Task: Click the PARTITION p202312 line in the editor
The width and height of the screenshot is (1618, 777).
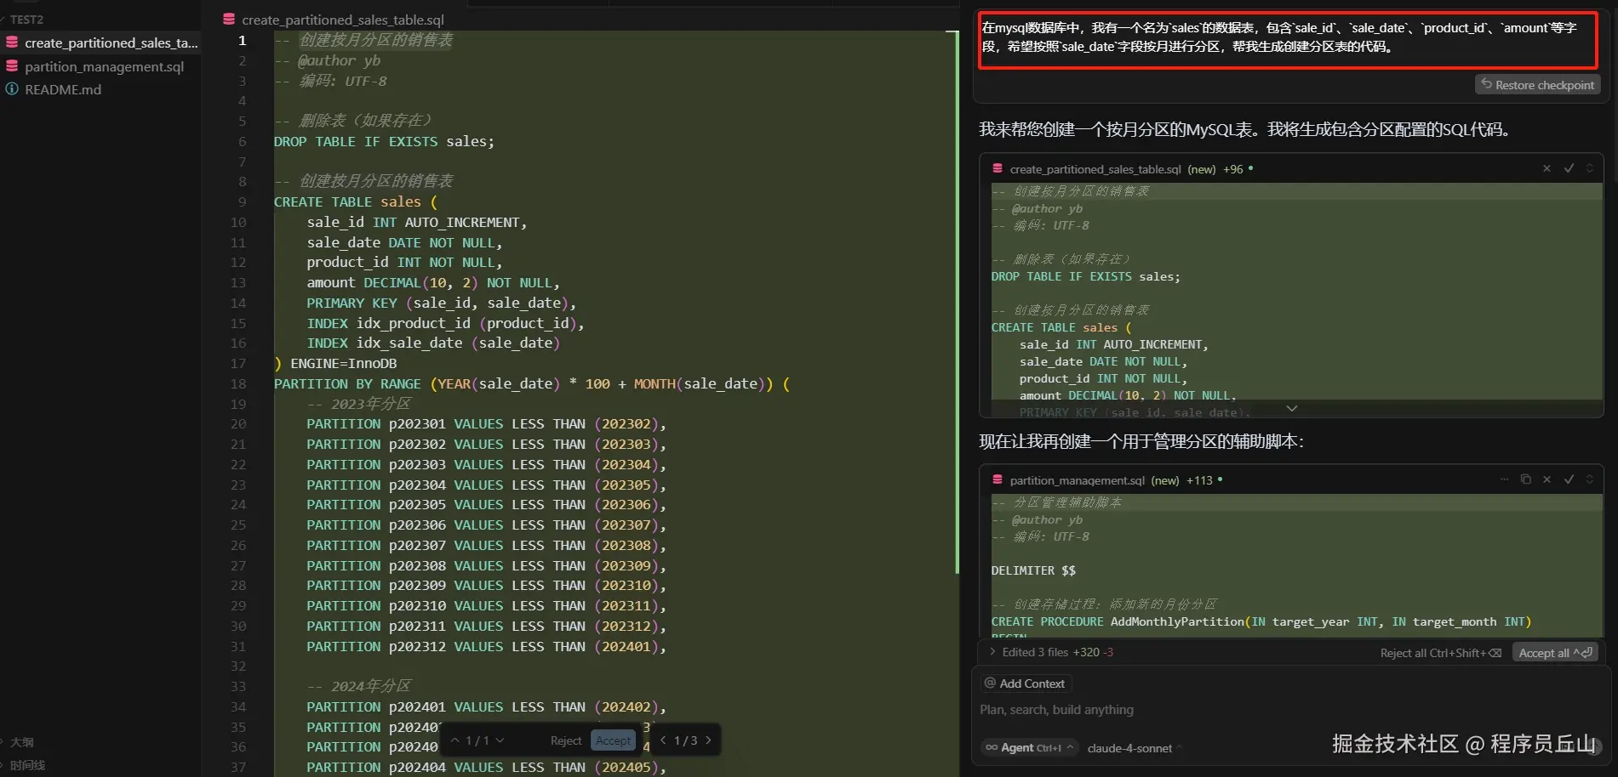Action: point(486,646)
